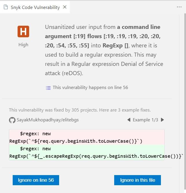Screen dimensions: 186x193
Task: Go to the next example fix arrow
Action: [x=162, y=120]
